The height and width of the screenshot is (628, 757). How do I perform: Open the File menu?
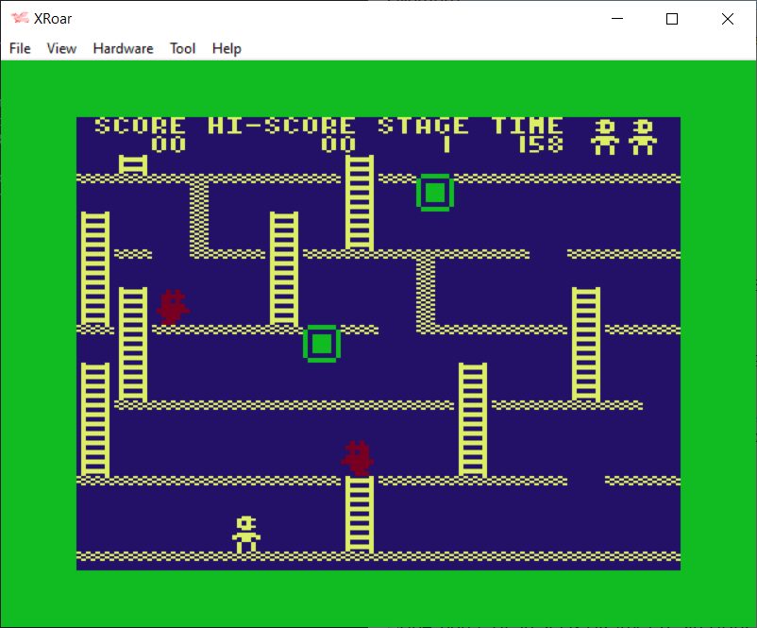(20, 48)
